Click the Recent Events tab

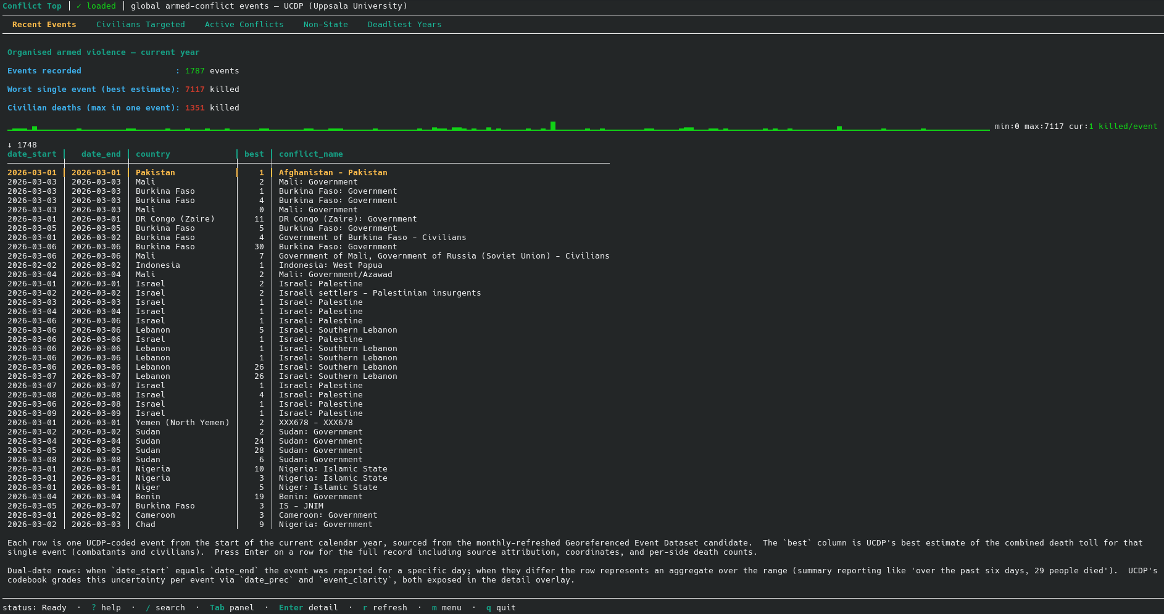[44, 25]
